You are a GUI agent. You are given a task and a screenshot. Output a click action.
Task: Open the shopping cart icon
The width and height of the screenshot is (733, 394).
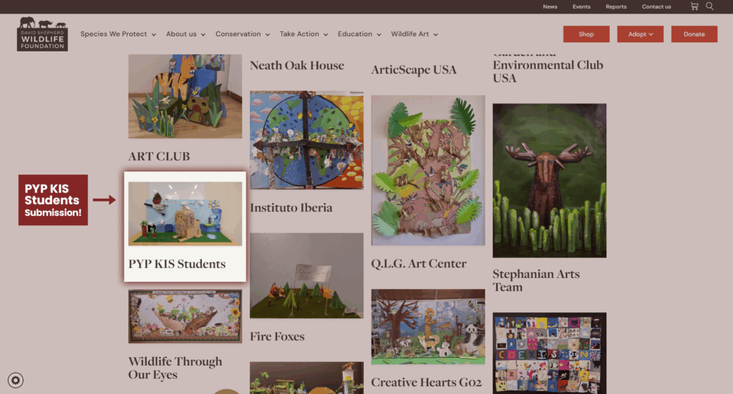click(x=694, y=6)
